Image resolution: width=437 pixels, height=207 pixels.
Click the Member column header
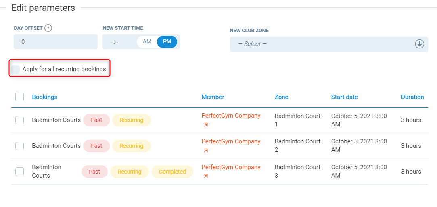click(x=213, y=97)
